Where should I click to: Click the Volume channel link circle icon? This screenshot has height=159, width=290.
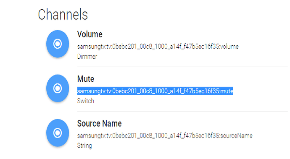click(58, 44)
